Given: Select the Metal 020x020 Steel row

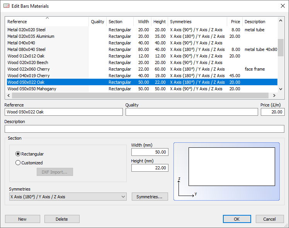Looking at the screenshot, I should pyautogui.click(x=142, y=30).
